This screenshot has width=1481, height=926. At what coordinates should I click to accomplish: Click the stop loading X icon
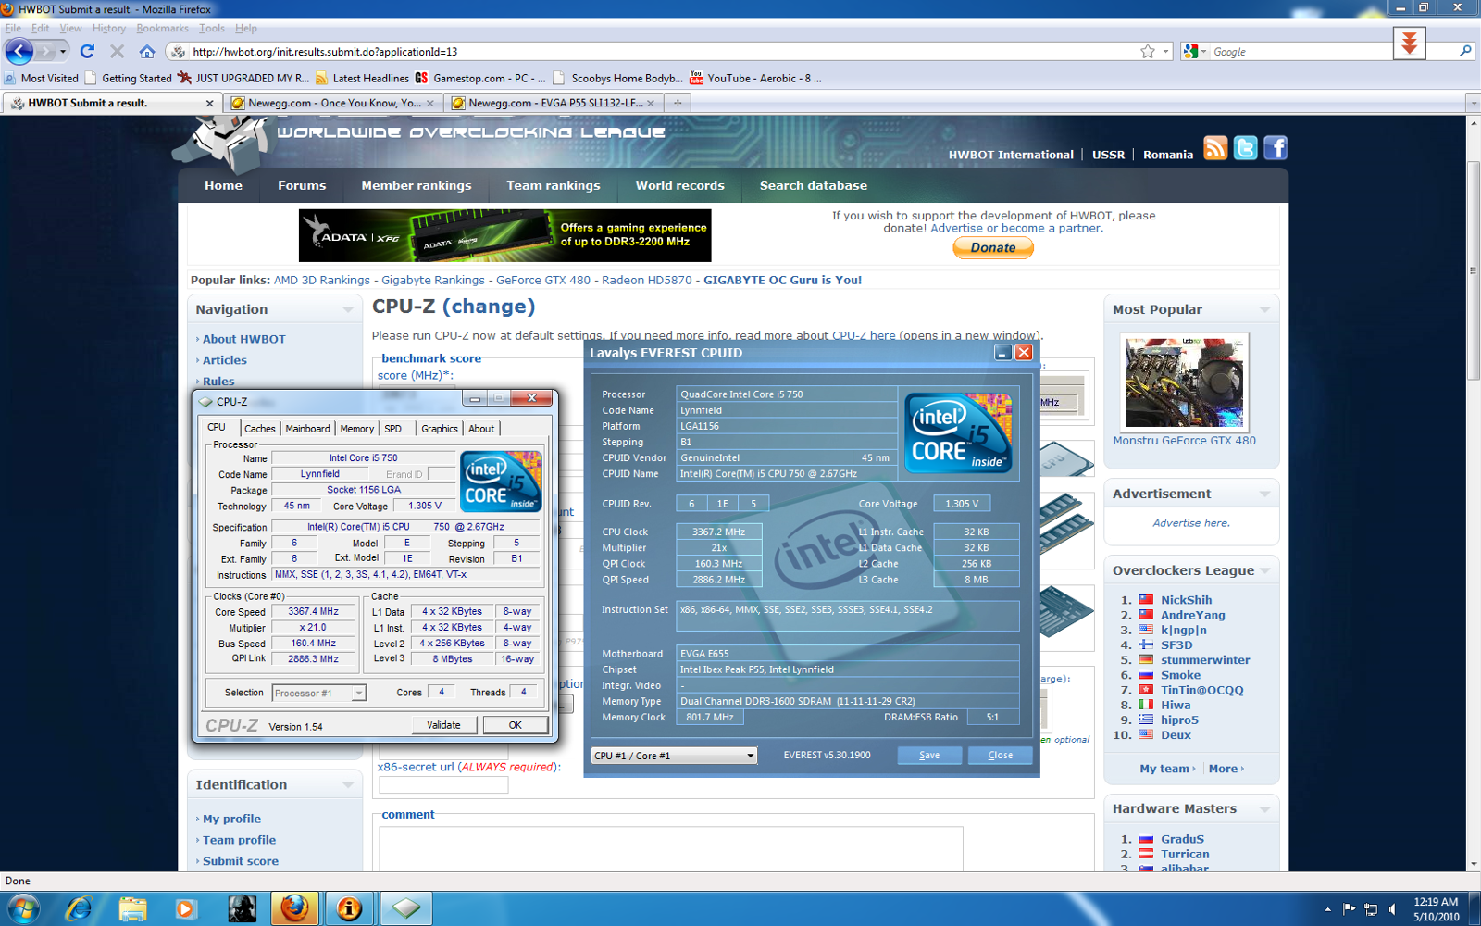pyautogui.click(x=117, y=52)
